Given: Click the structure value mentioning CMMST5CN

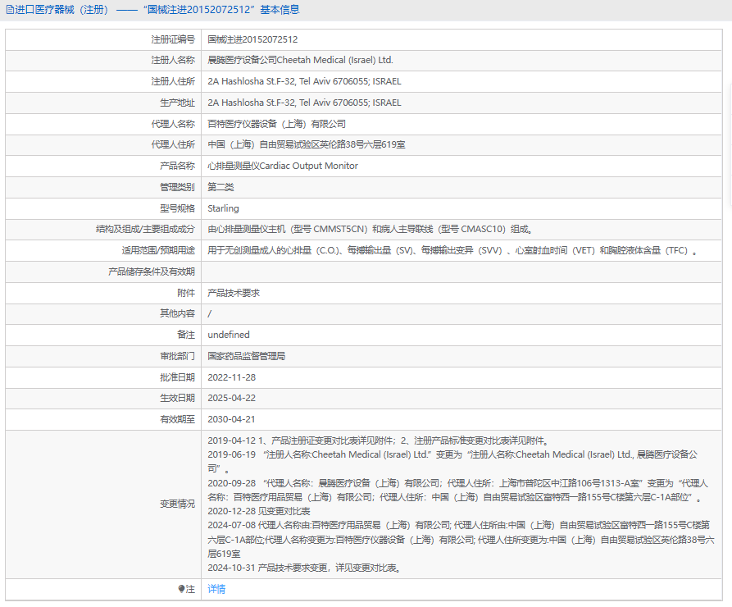Looking at the screenshot, I should tap(371, 229).
